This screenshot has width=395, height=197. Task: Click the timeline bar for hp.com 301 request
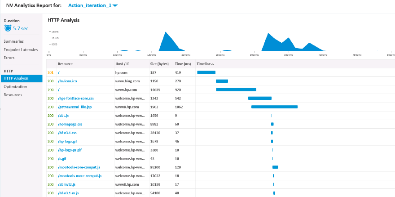206,72
